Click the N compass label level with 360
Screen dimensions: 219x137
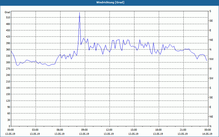(x=210, y=50)
